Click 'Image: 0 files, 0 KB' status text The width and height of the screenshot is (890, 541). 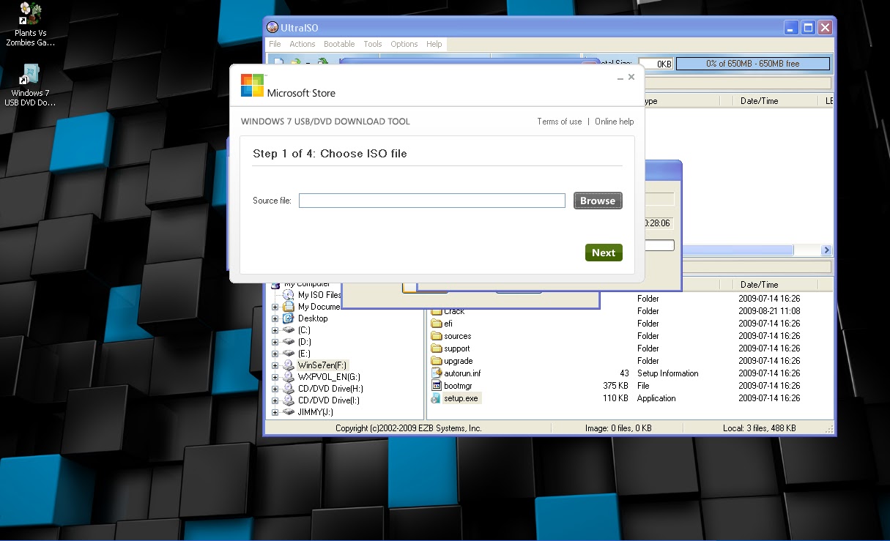[x=619, y=428]
